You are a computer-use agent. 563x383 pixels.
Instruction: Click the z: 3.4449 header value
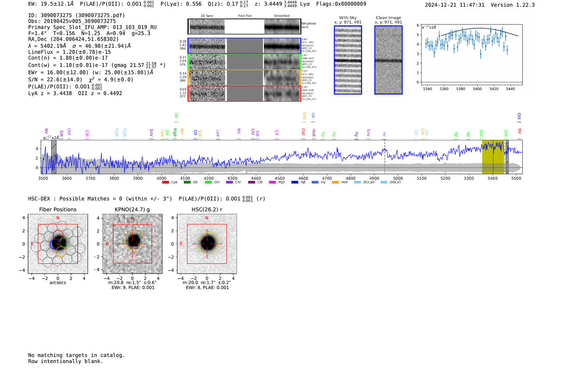pyautogui.click(x=268, y=4)
